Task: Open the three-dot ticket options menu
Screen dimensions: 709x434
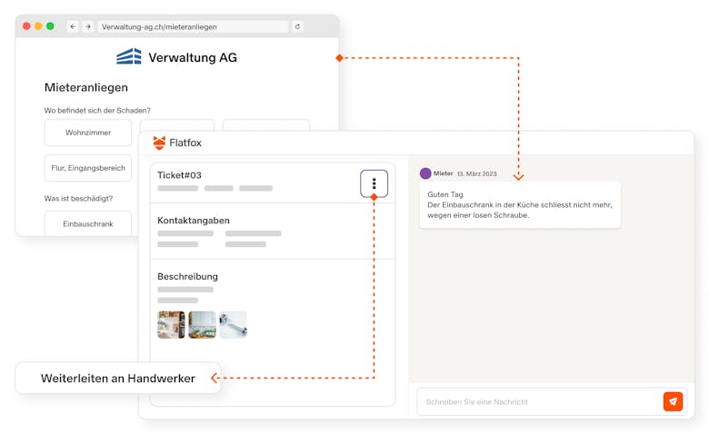Action: (374, 183)
